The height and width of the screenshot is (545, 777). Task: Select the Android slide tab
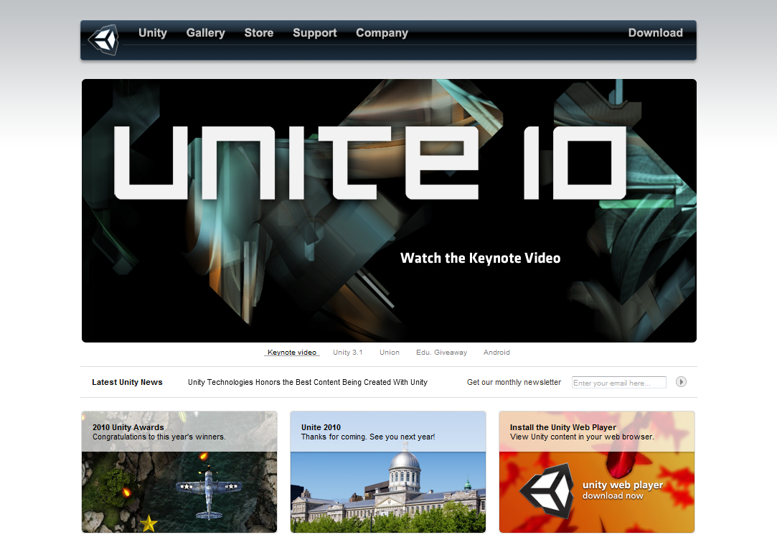tap(496, 352)
